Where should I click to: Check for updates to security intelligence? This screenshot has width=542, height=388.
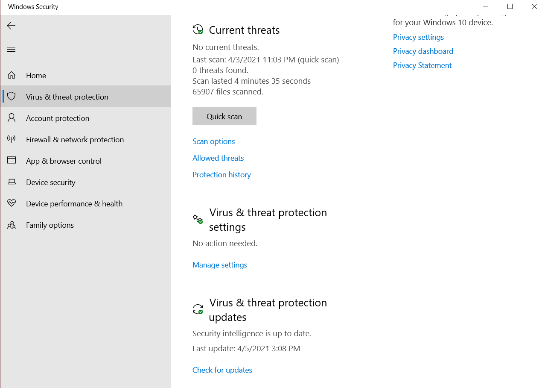pyautogui.click(x=222, y=370)
